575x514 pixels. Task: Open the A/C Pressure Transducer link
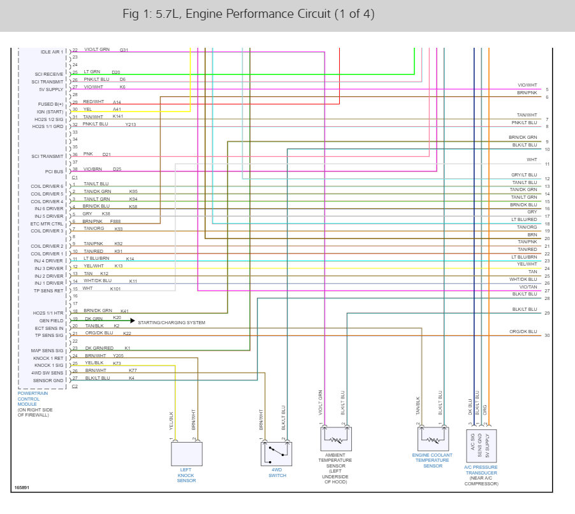tap(481, 470)
